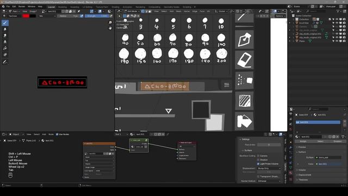
Task: Select the tent.001 material slot
Action: (318, 122)
